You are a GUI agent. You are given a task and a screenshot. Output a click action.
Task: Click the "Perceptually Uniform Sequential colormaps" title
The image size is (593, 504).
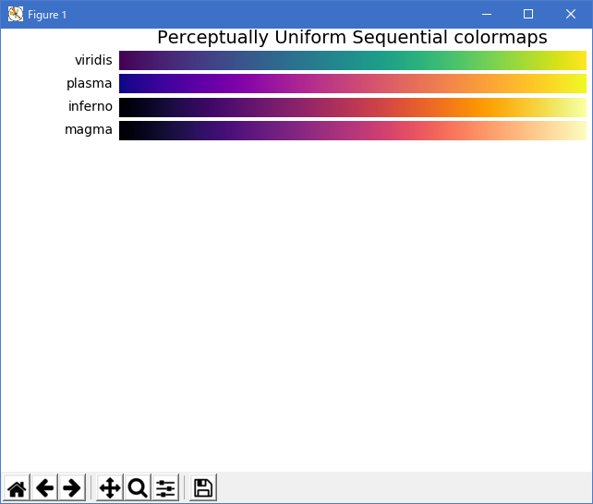352,38
